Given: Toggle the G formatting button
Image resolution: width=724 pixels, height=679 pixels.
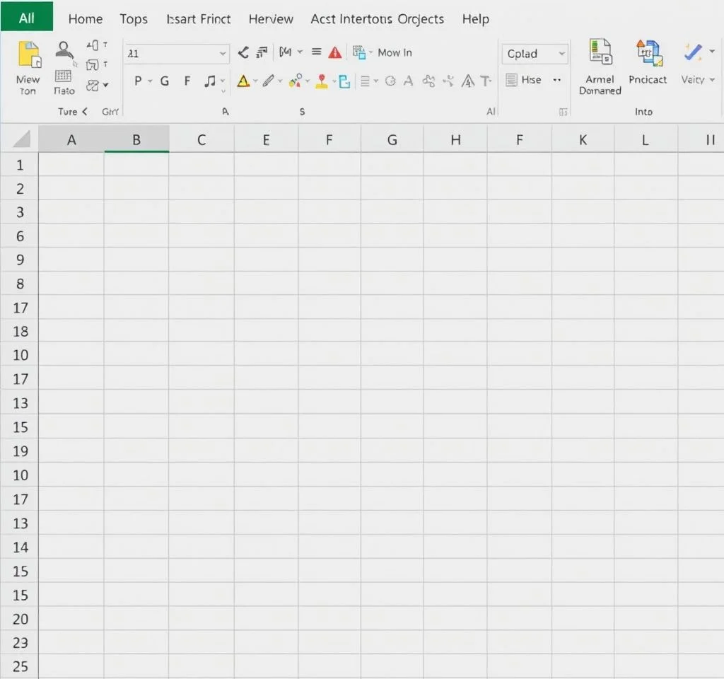Looking at the screenshot, I should tap(164, 81).
